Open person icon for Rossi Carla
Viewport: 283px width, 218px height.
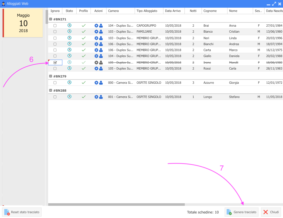point(101,68)
